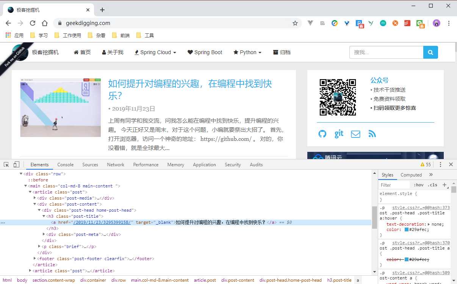This screenshot has height=284, width=457.
Task: Open DevTools three-dot customize menu
Action: [x=440, y=164]
